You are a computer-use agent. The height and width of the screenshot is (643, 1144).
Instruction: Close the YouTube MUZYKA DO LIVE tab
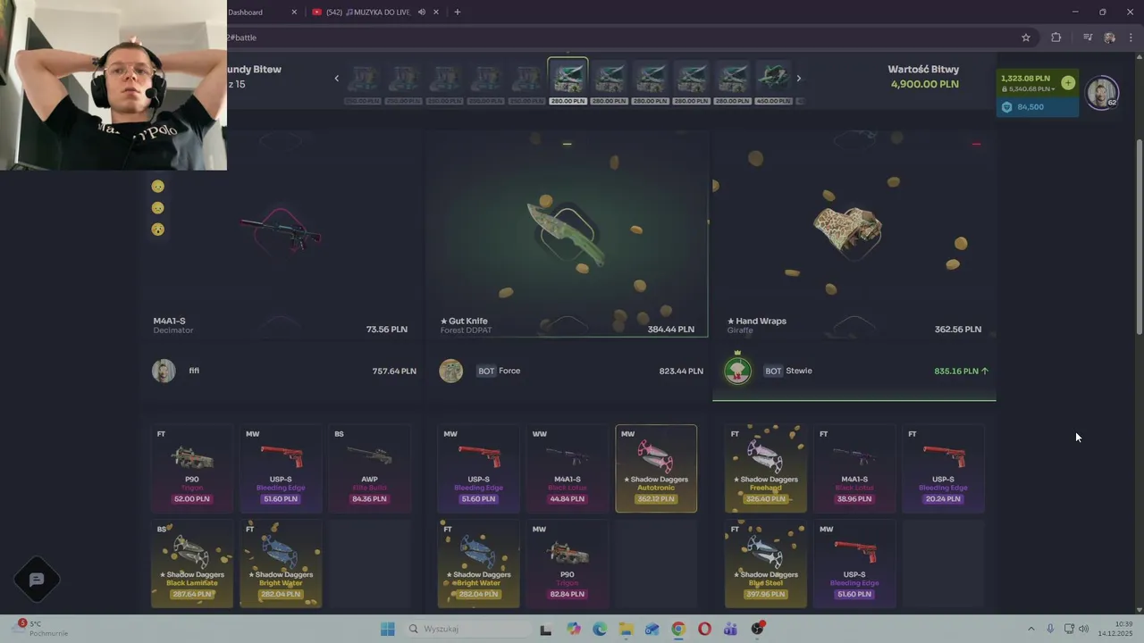[x=436, y=12]
